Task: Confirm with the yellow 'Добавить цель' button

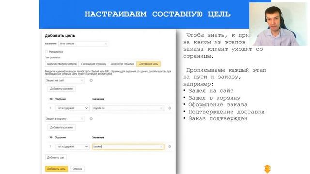Action: pyautogui.click(x=56, y=169)
